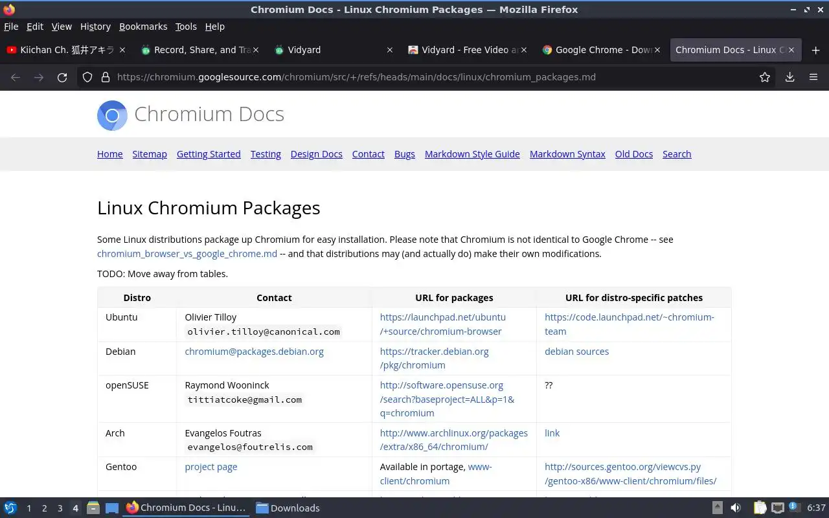Show site security info via padlock icon
The width and height of the screenshot is (829, 518).
coord(106,77)
